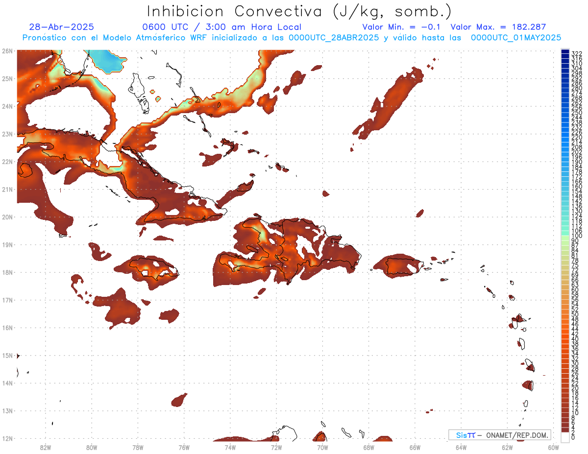The height and width of the screenshot is (454, 588).
Task: Click the color bar value 10
Action: coord(575,413)
